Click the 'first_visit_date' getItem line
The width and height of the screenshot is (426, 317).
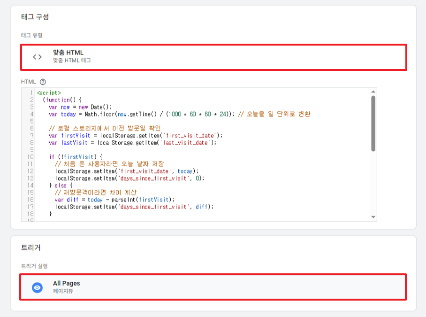point(136,135)
